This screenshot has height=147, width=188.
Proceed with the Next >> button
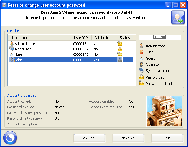[x=128, y=138]
